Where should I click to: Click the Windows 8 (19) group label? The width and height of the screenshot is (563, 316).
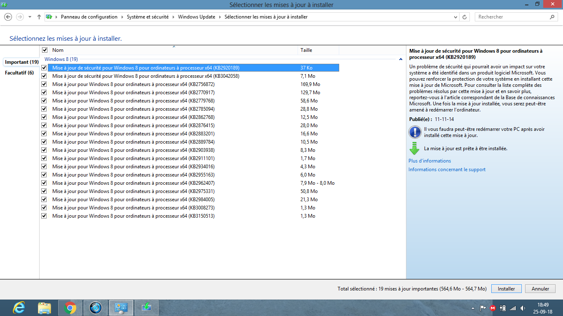pos(61,59)
